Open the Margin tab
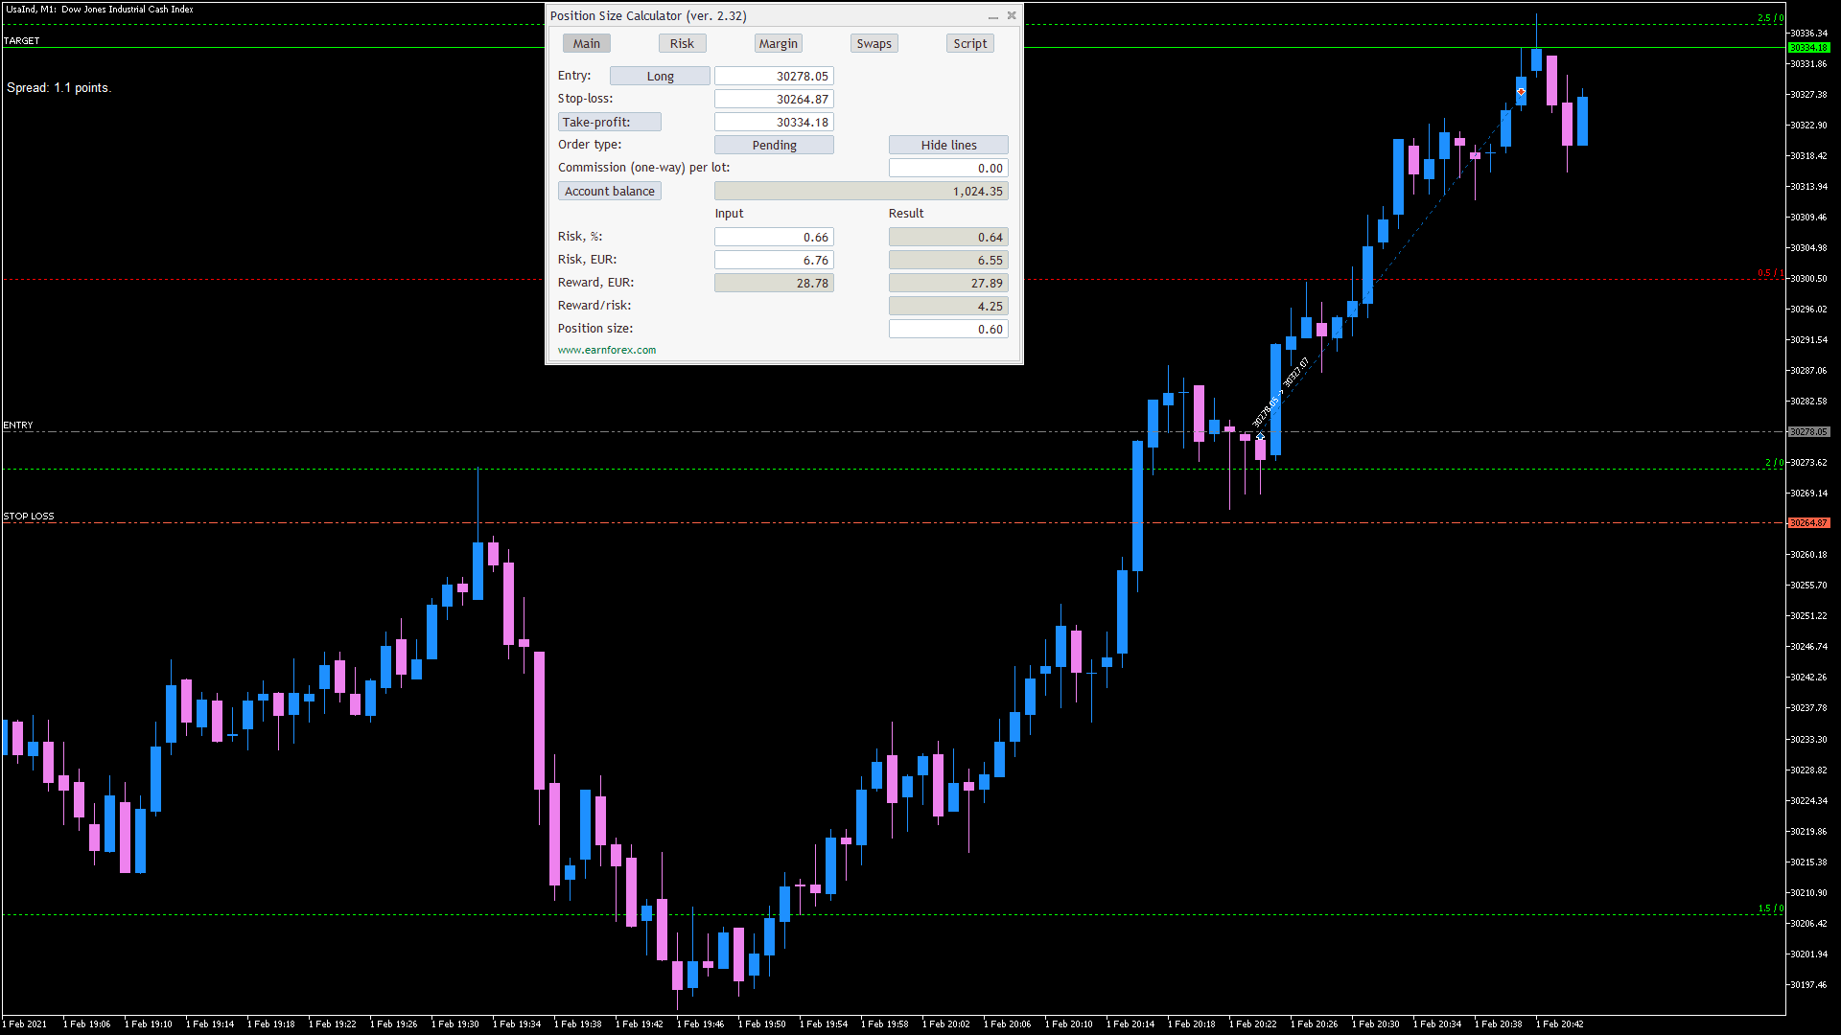Viewport: 1841px width, 1035px height. (778, 43)
